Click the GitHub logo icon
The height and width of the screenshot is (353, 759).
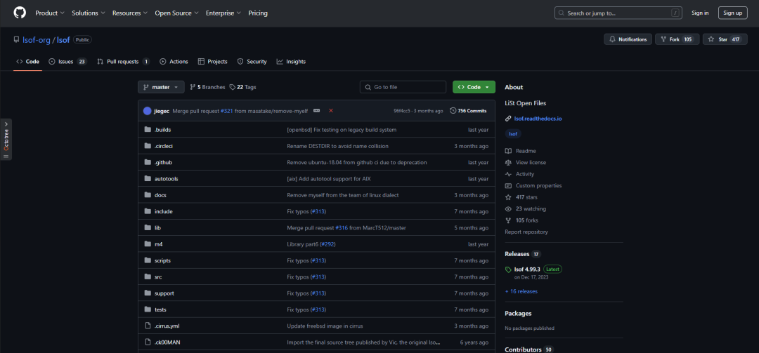click(20, 13)
